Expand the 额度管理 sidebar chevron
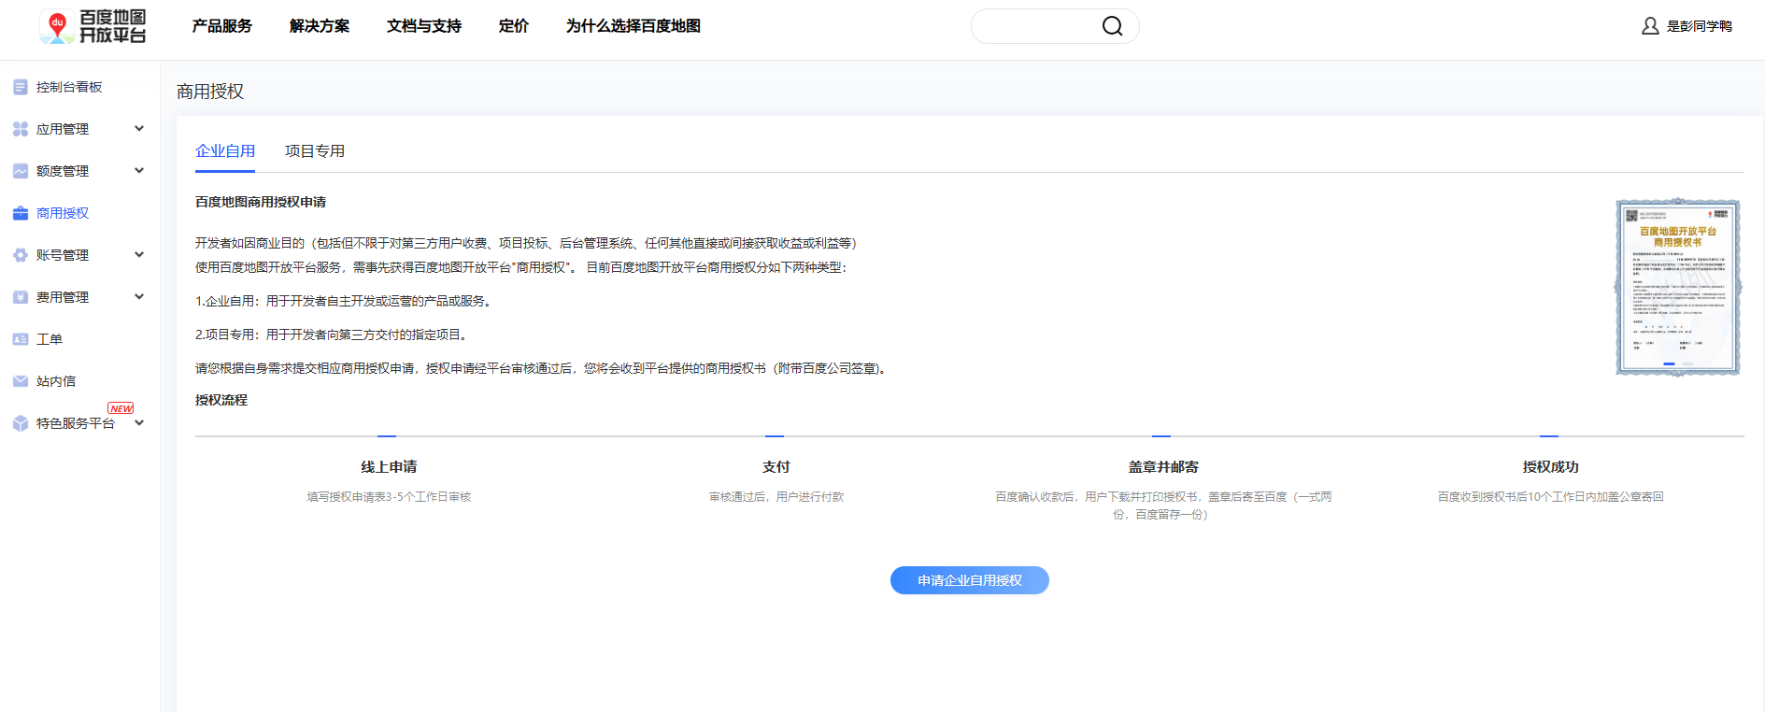The image size is (1765, 712). click(139, 171)
